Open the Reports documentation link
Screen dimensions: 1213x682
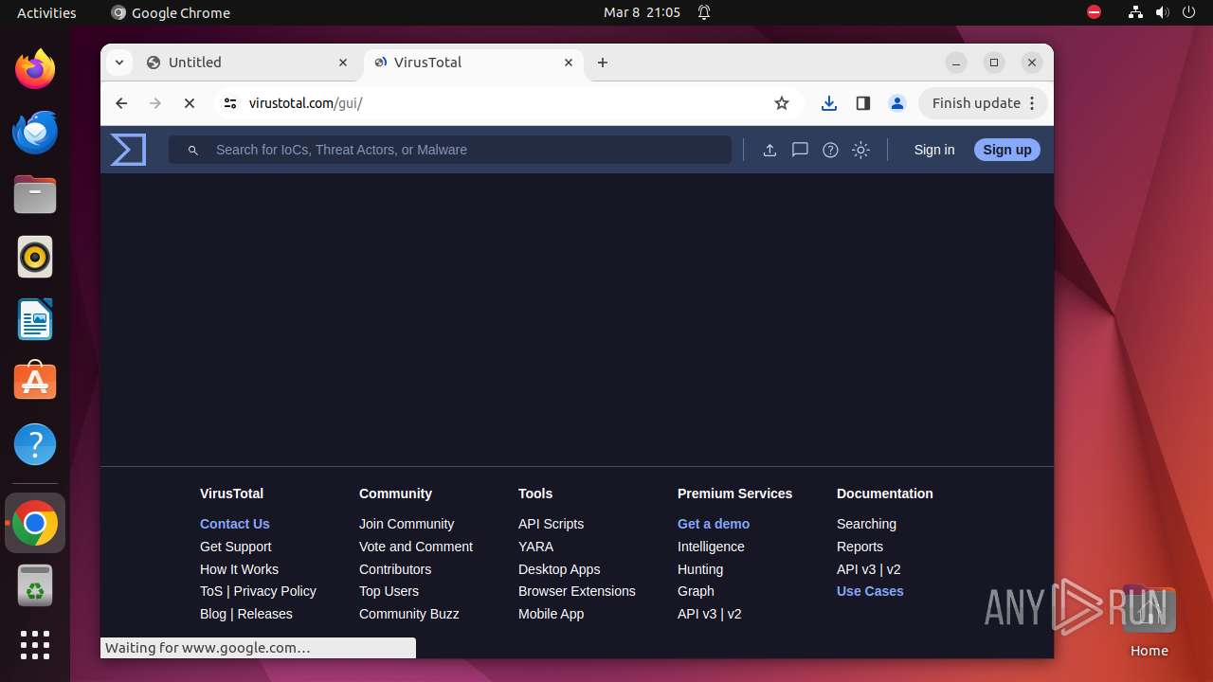(x=860, y=547)
